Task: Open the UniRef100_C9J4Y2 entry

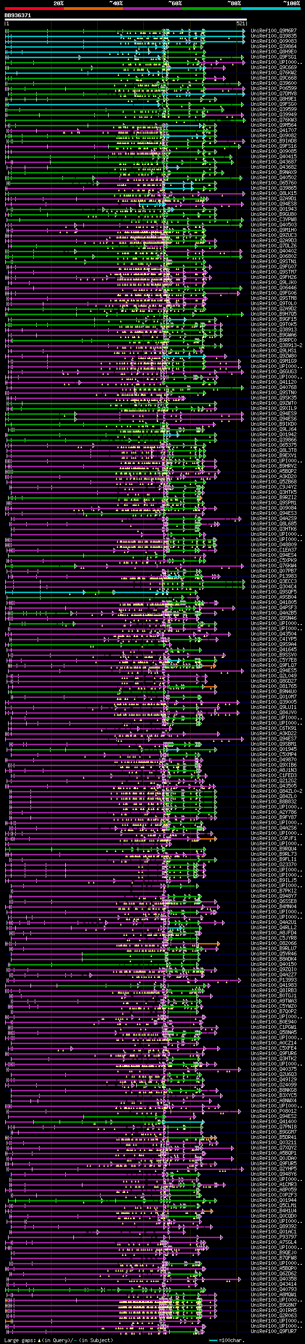Action: [x=274, y=487]
